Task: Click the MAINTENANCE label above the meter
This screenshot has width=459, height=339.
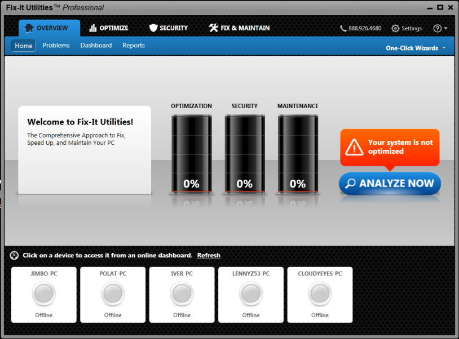Action: pos(298,106)
